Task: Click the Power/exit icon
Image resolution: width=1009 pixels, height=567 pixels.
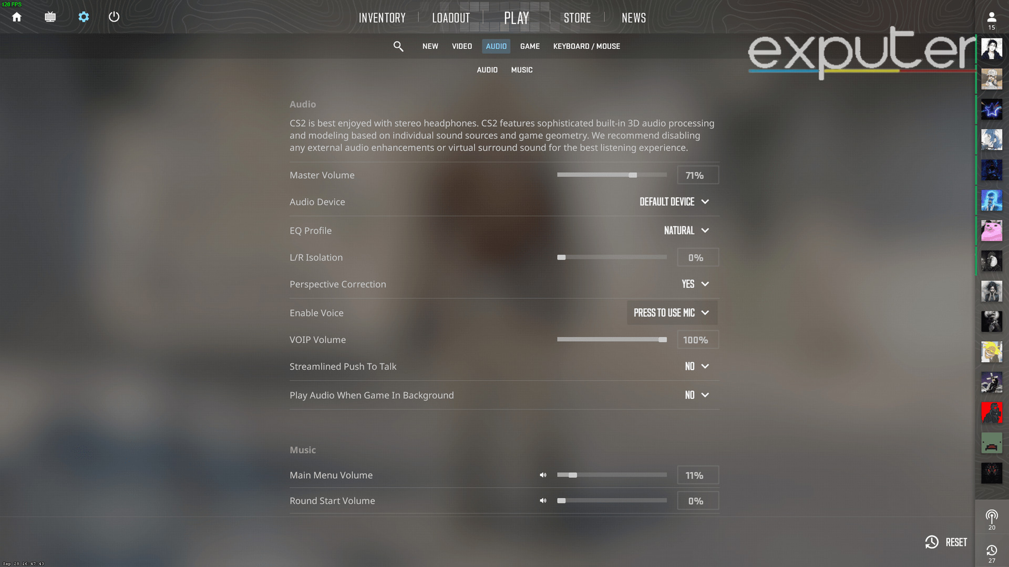Action: (x=114, y=17)
